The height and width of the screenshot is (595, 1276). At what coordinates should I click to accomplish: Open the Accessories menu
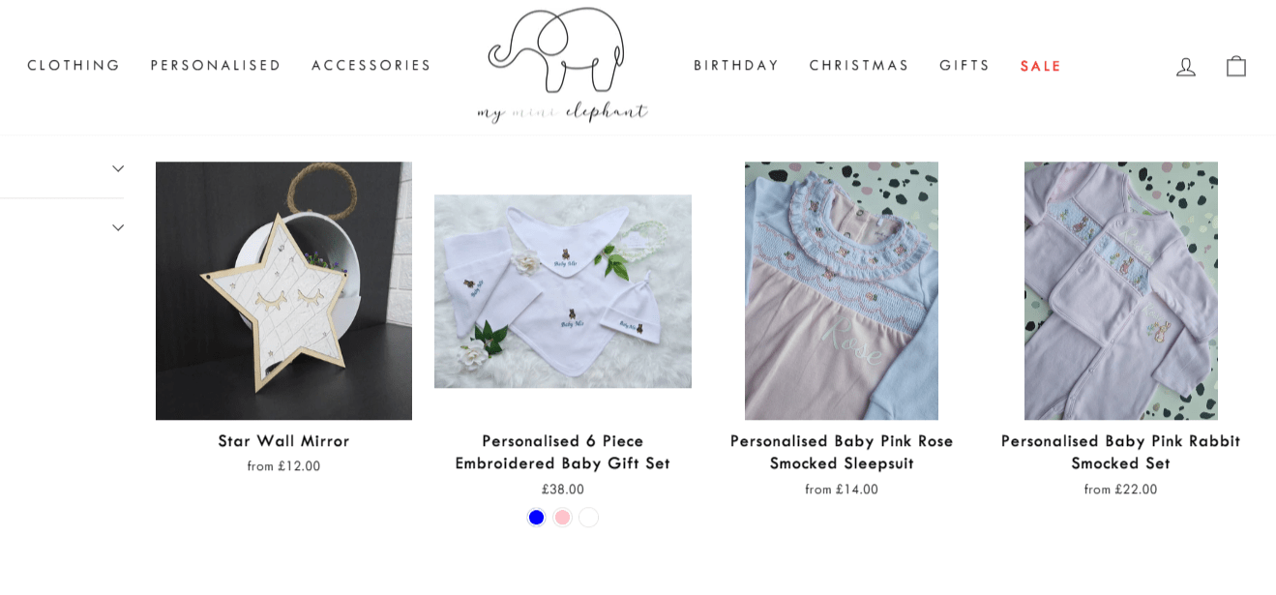[371, 66]
